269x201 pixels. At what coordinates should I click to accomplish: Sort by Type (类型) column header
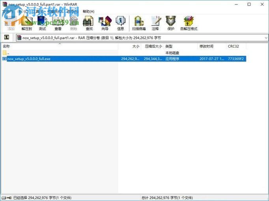[181, 46]
